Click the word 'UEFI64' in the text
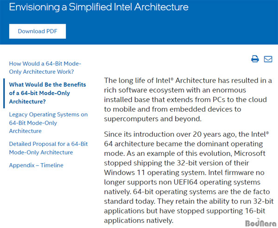The height and width of the screenshot is (228, 278). pyautogui.click(x=185, y=182)
